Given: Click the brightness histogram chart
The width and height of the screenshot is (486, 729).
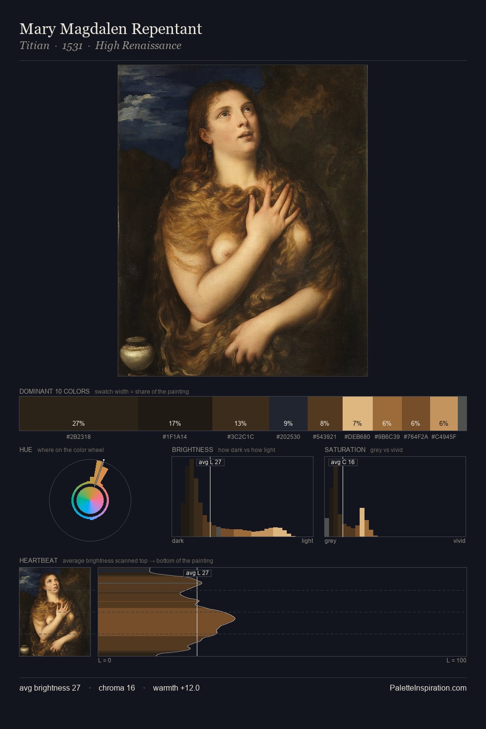Looking at the screenshot, I should point(243,497).
